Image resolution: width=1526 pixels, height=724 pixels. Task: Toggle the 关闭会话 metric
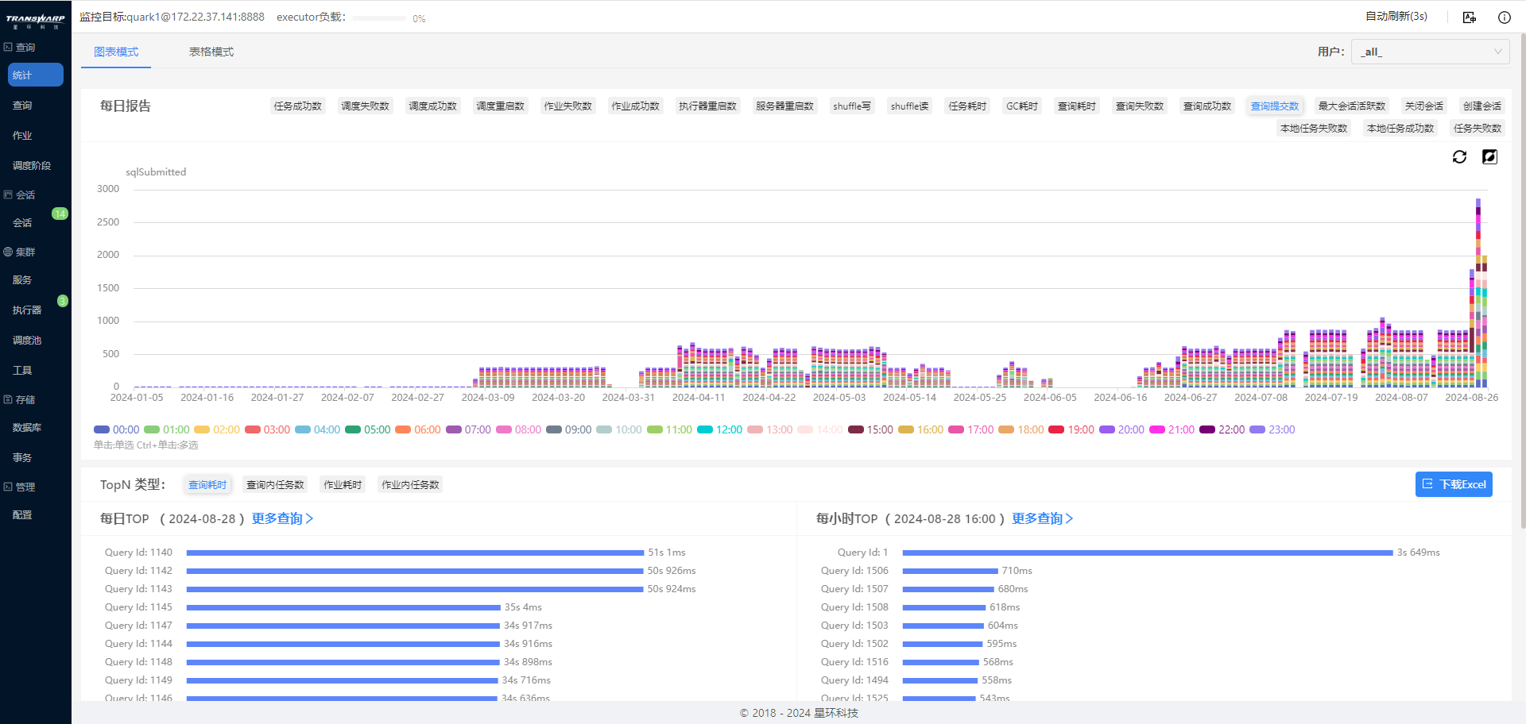point(1424,106)
